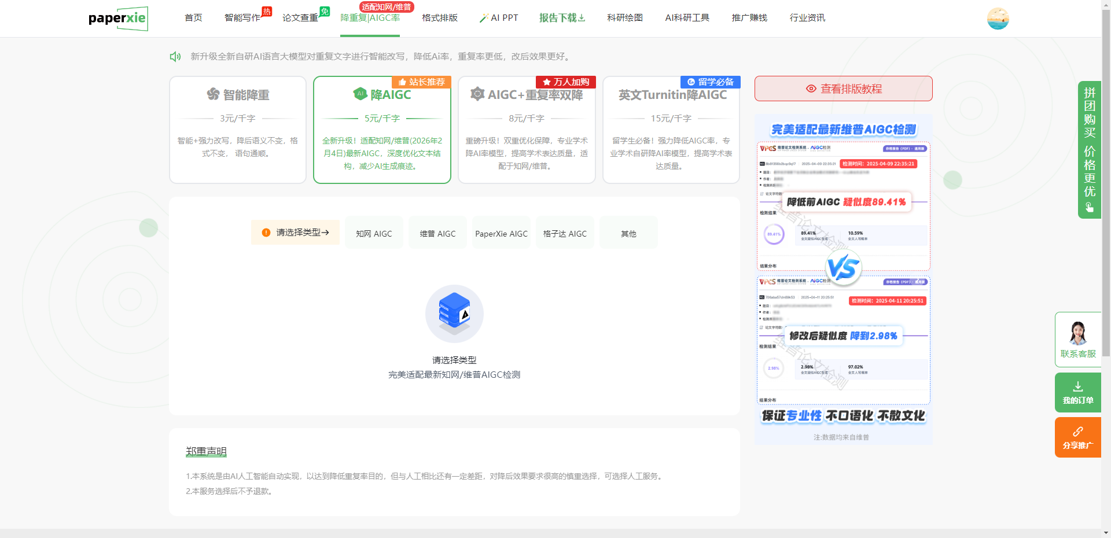The image size is (1111, 538).
Task: Open the 报告下载 navigation link
Action: click(x=562, y=18)
